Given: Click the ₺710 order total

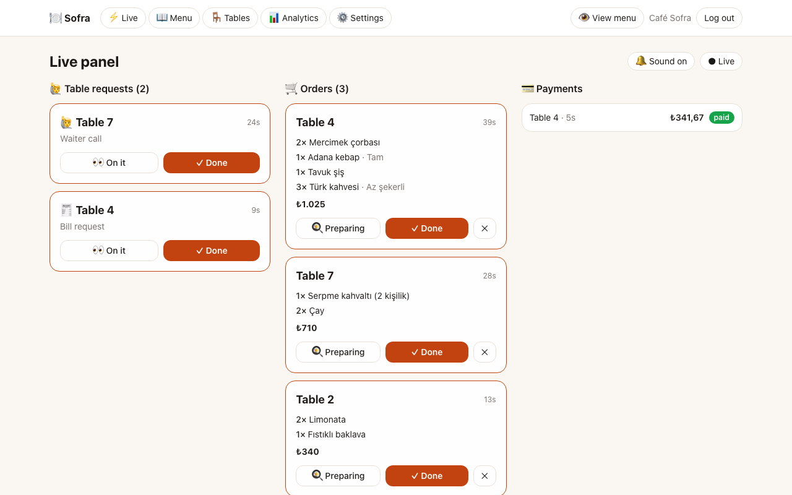Looking at the screenshot, I should pyautogui.click(x=306, y=328).
